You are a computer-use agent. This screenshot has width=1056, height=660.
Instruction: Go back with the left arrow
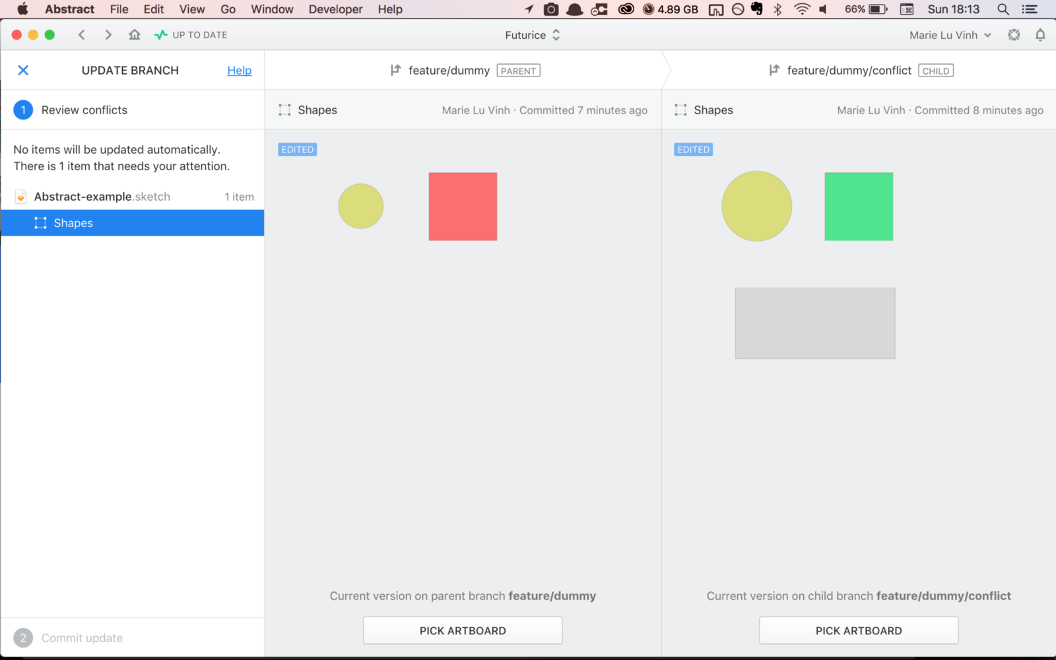[82, 35]
